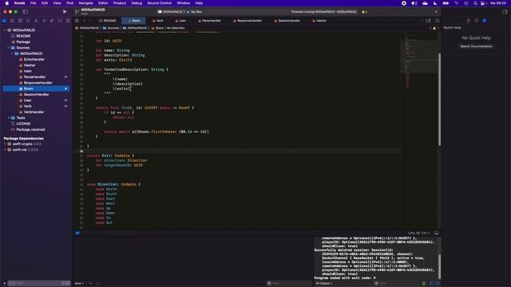The width and height of the screenshot is (511, 287).
Task: Show the Quick Help inspector icon
Action: 485,21
